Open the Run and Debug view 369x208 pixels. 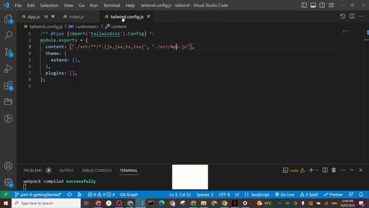pos(8,69)
